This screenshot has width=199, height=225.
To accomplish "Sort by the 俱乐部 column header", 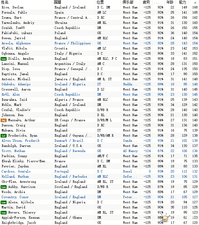I will [128, 2].
